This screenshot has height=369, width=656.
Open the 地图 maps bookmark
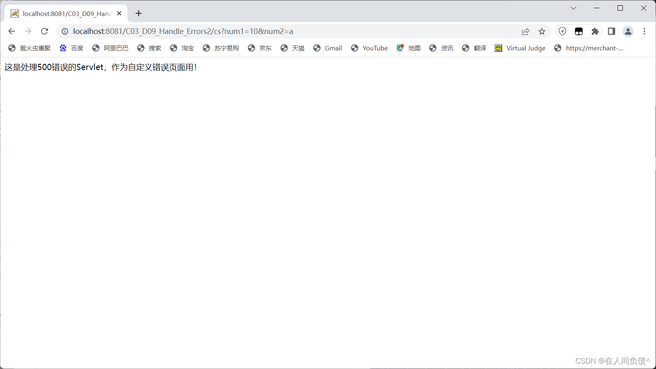(409, 48)
